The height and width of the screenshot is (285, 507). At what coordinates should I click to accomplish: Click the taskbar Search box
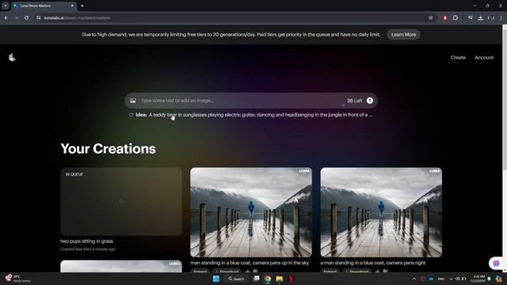pos(236,279)
